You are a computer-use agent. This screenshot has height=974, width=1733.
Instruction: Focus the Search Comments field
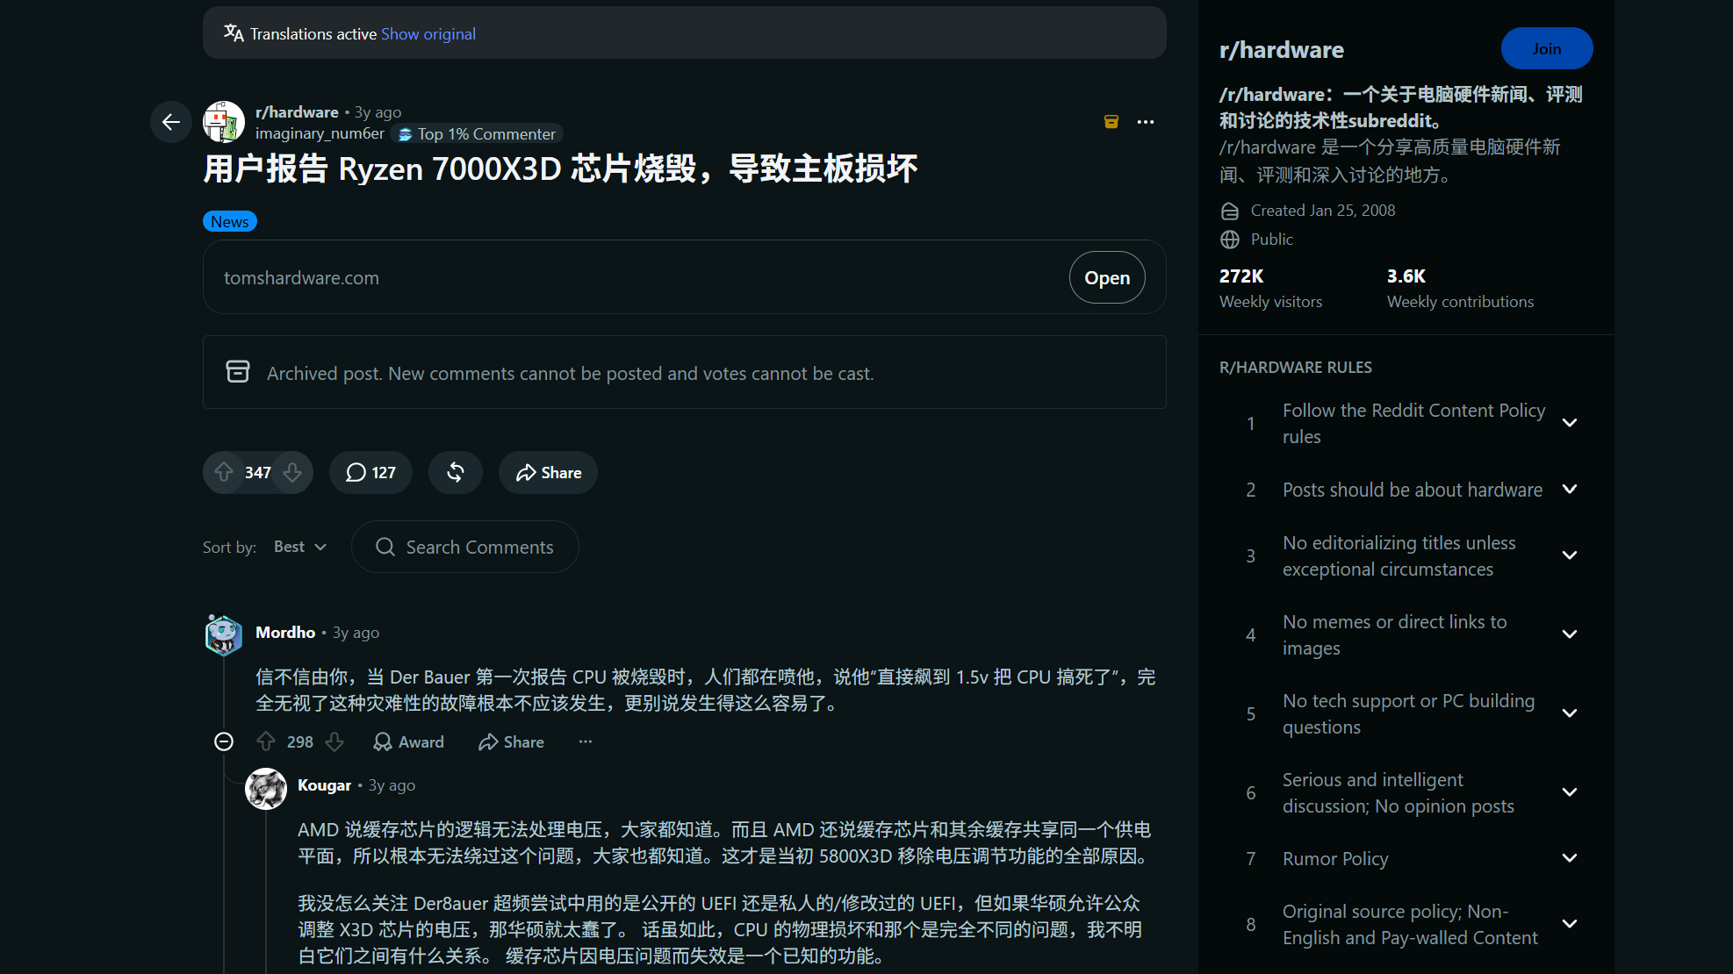(465, 547)
